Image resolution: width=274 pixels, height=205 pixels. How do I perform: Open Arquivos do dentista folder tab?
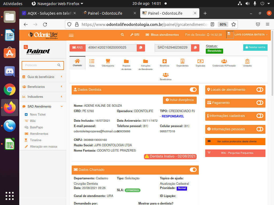tap(126, 65)
